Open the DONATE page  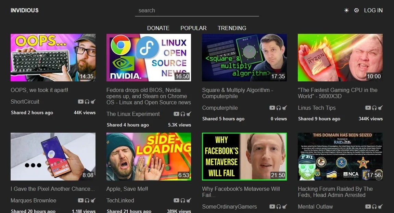[158, 28]
